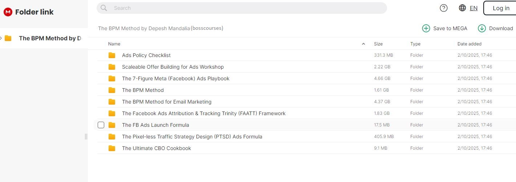516x182 pixels.
Task: Sort by the Type column header
Action: [415, 44]
